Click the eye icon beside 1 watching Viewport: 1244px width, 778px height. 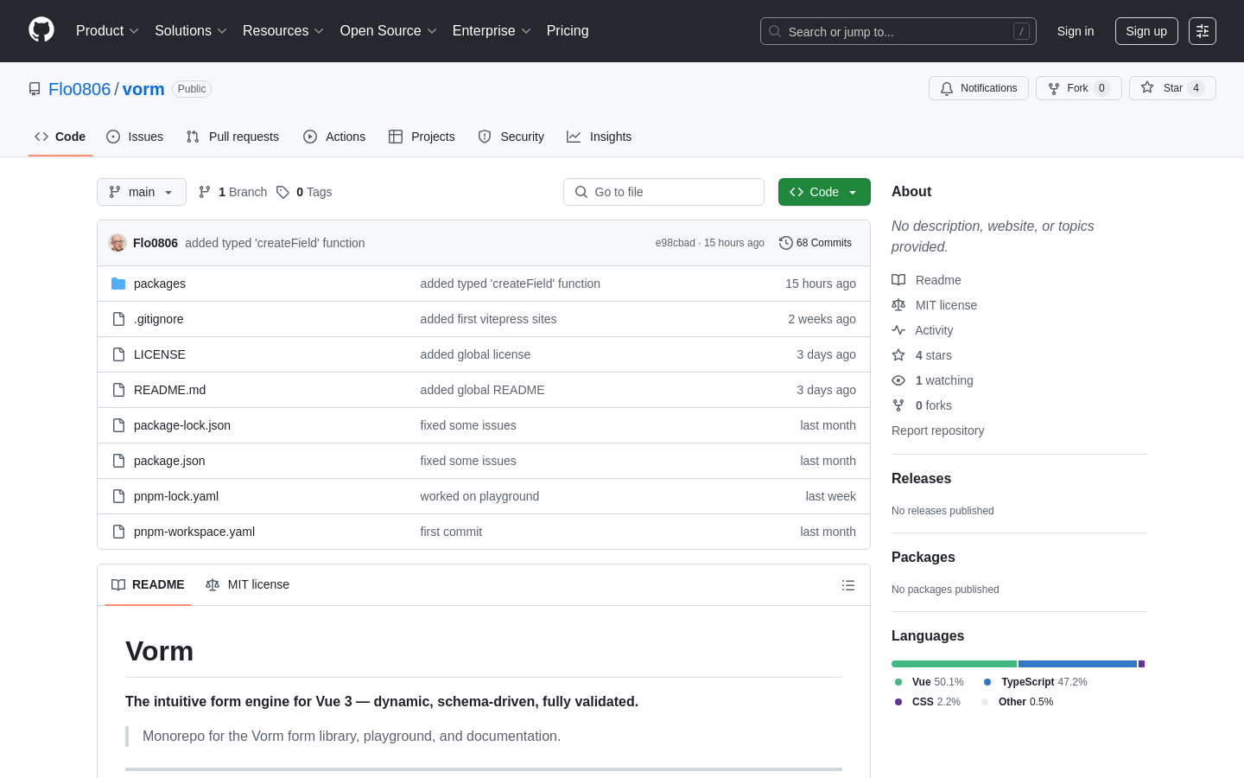(x=898, y=380)
